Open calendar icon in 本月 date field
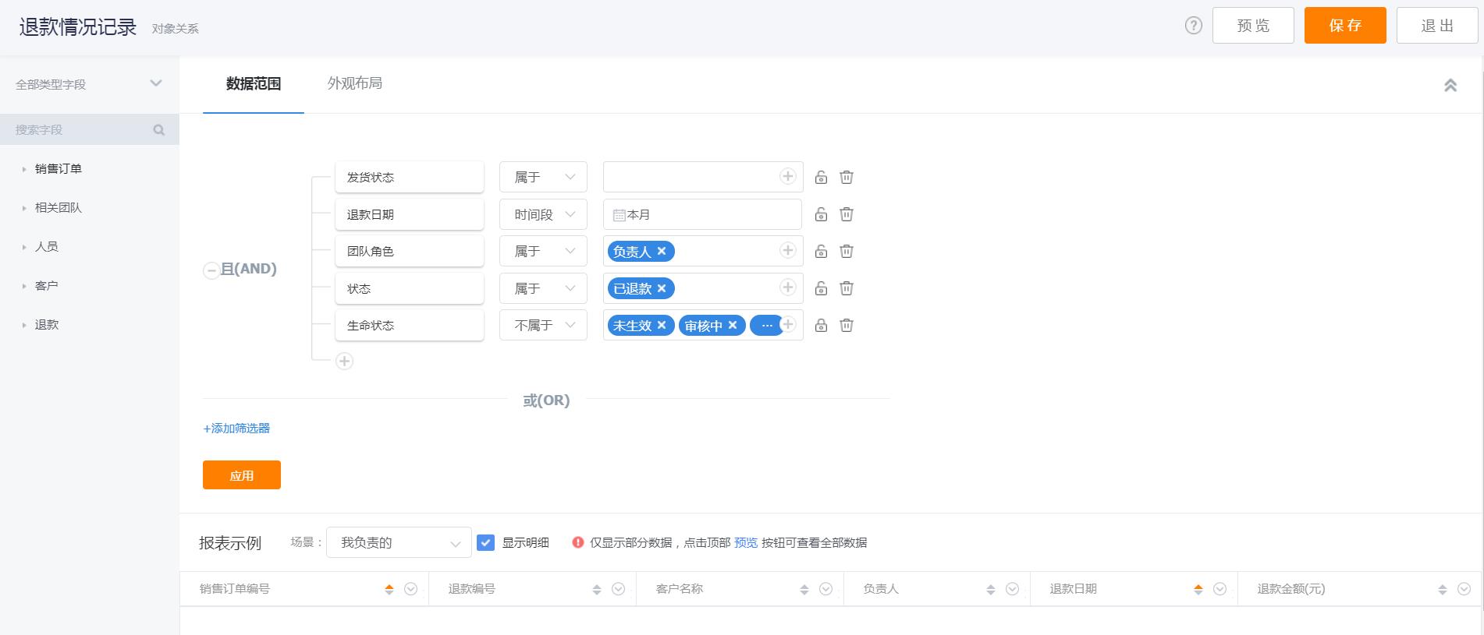This screenshot has height=635, width=1484. [x=619, y=215]
